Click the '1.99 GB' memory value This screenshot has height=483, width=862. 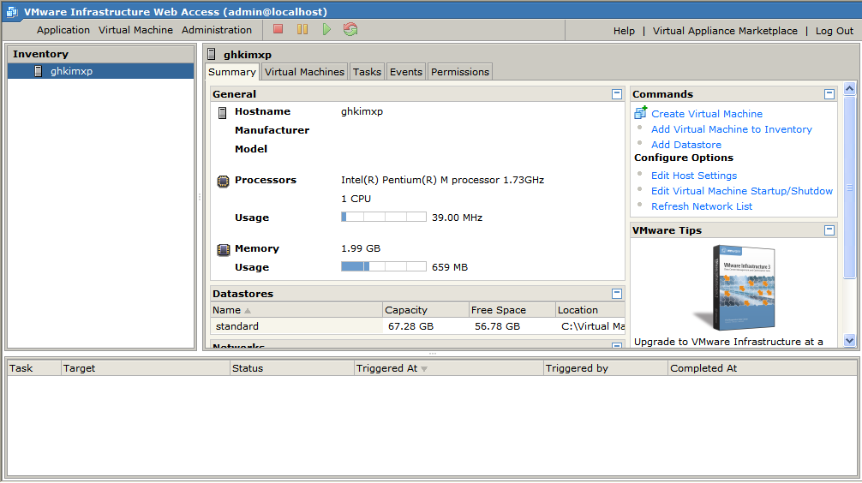(361, 248)
